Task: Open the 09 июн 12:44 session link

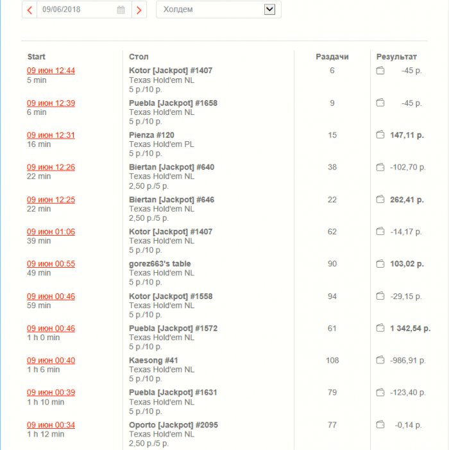Action: [x=51, y=71]
